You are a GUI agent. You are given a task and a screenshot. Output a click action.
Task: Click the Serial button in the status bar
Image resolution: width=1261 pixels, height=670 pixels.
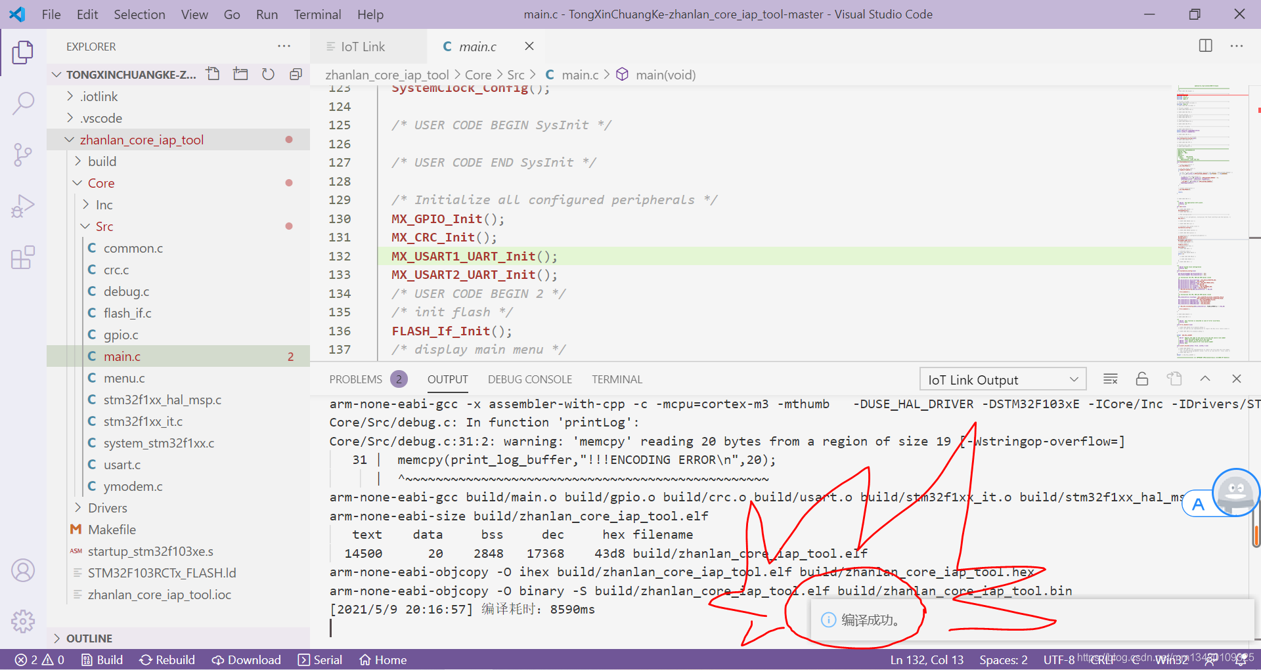pyautogui.click(x=320, y=660)
